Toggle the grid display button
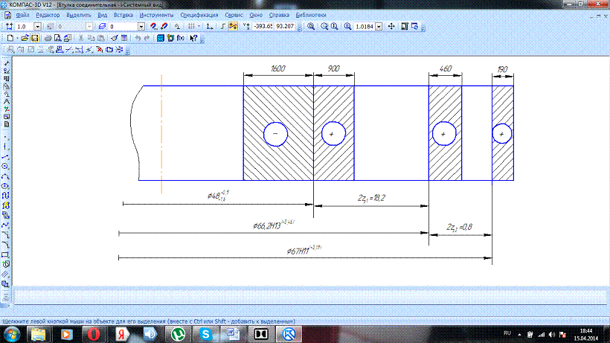 click(192, 26)
